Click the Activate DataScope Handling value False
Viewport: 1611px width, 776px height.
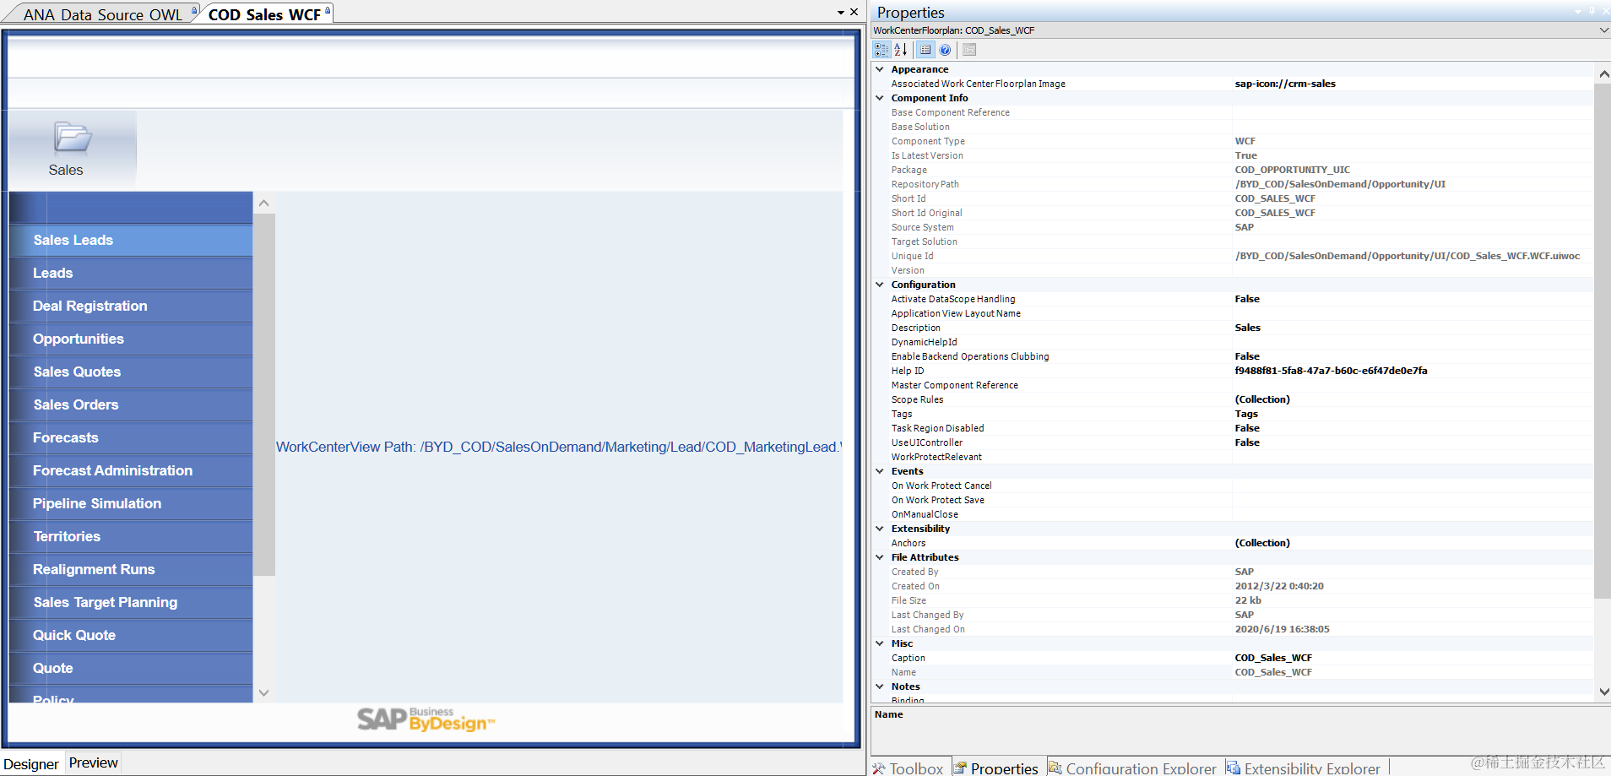point(1247,299)
